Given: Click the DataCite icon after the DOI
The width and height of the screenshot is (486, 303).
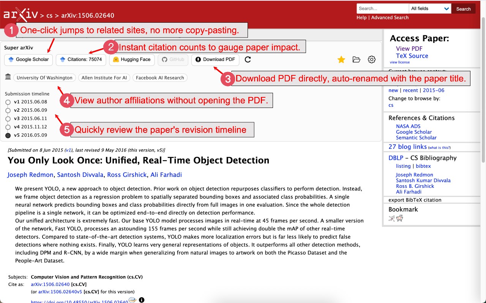Looking at the screenshot, I should tap(132, 300).
